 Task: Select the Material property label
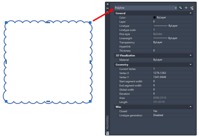pos(124,60)
